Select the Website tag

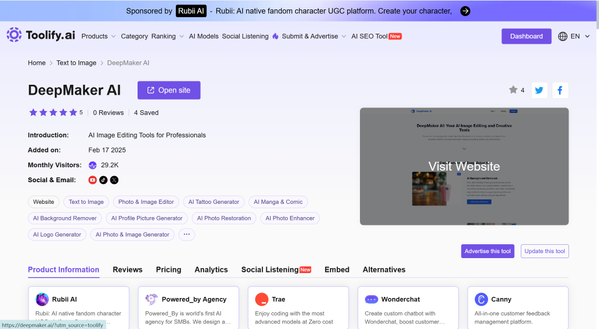tap(44, 202)
